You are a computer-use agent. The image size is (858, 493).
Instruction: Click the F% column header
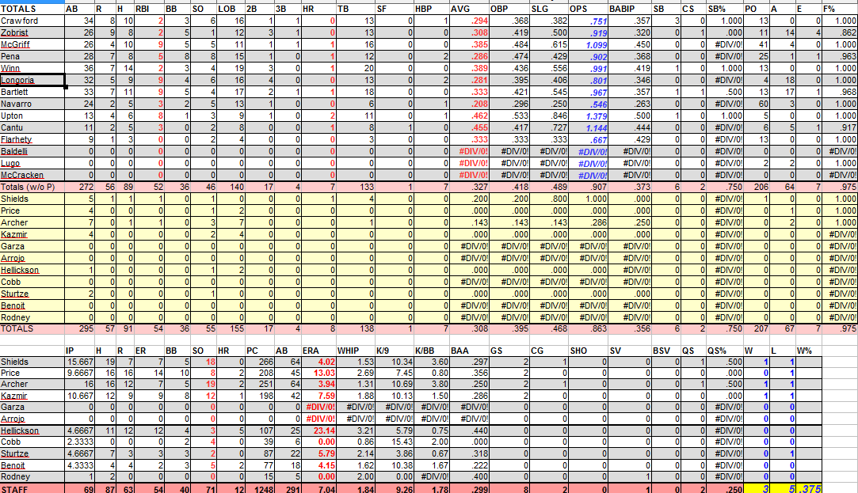pos(840,9)
